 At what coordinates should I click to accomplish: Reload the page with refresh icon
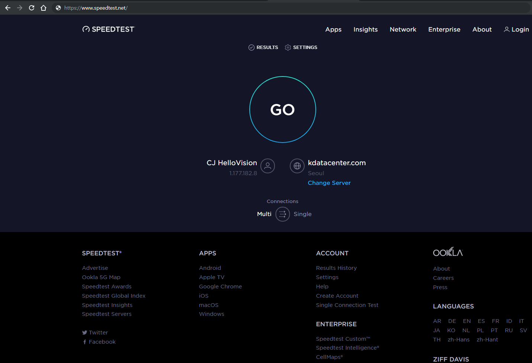[32, 8]
